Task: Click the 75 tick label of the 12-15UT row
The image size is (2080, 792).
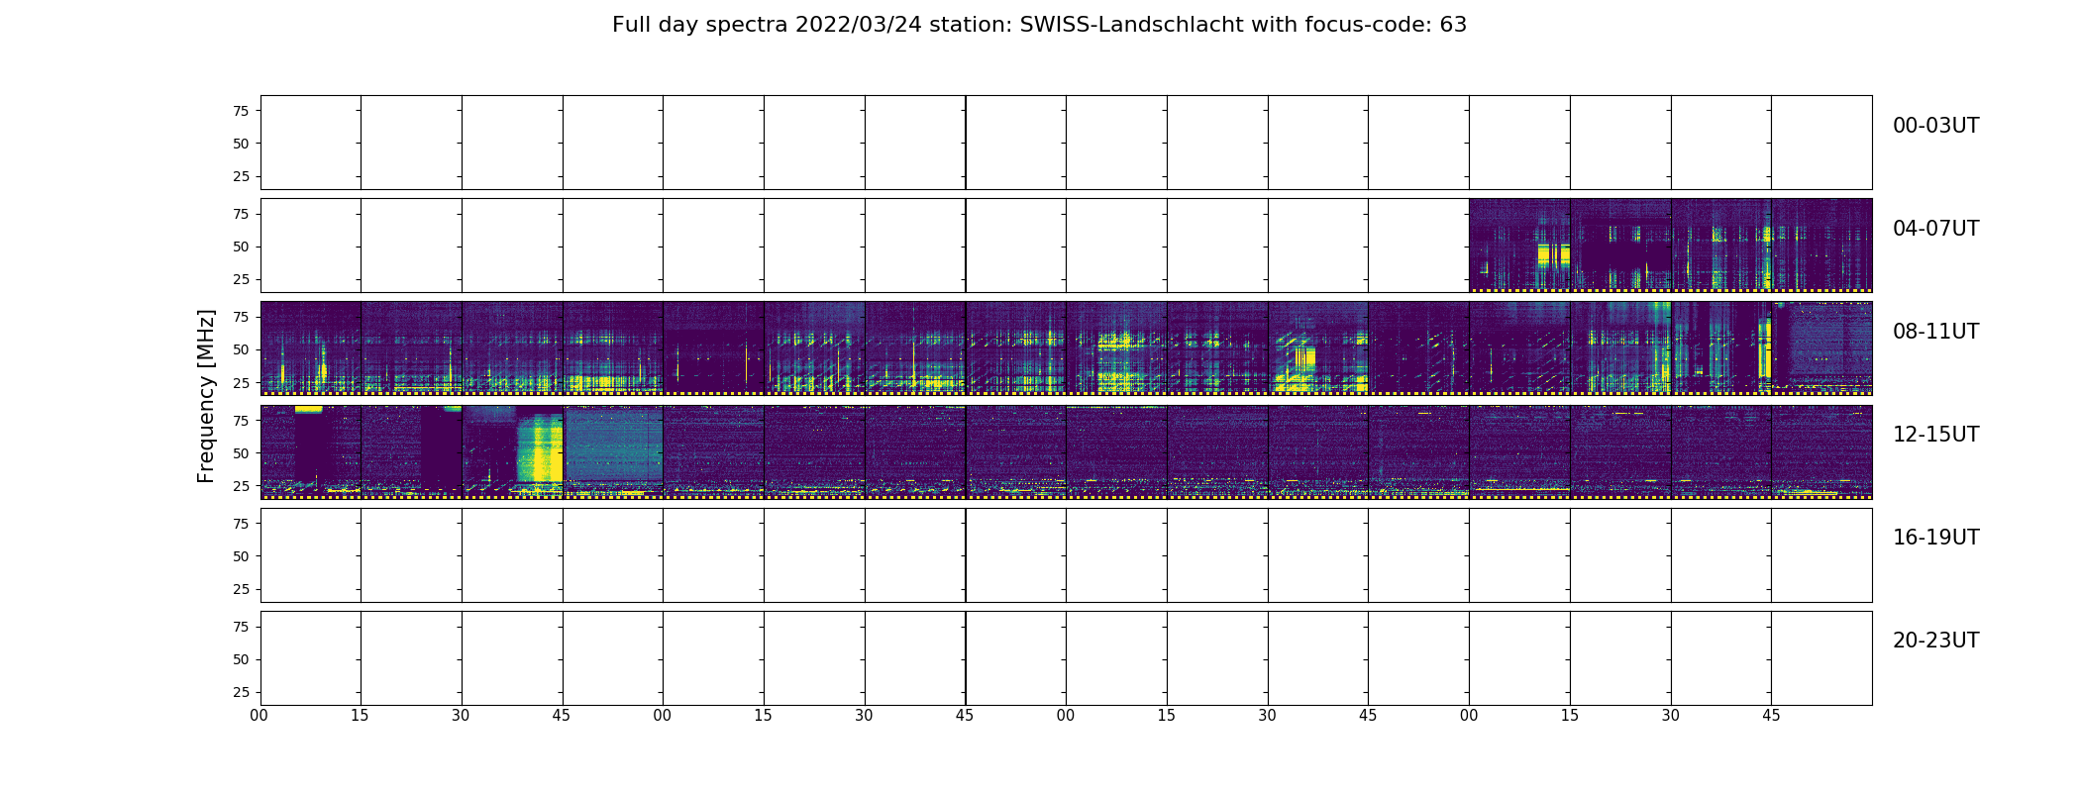Action: pyautogui.click(x=241, y=421)
